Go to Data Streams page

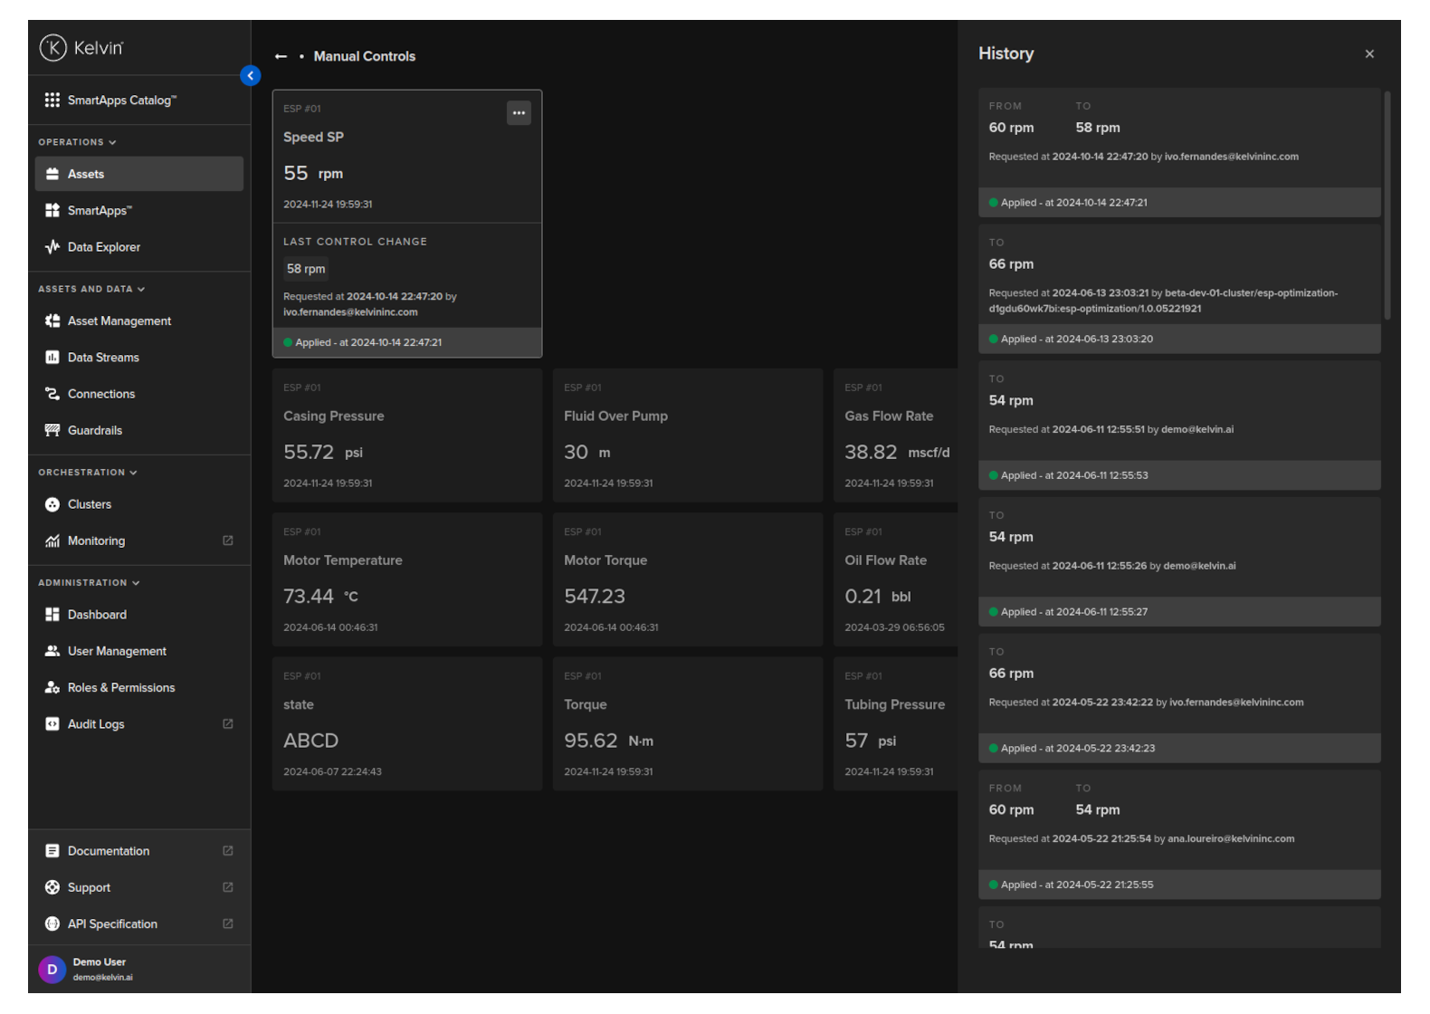tap(103, 358)
